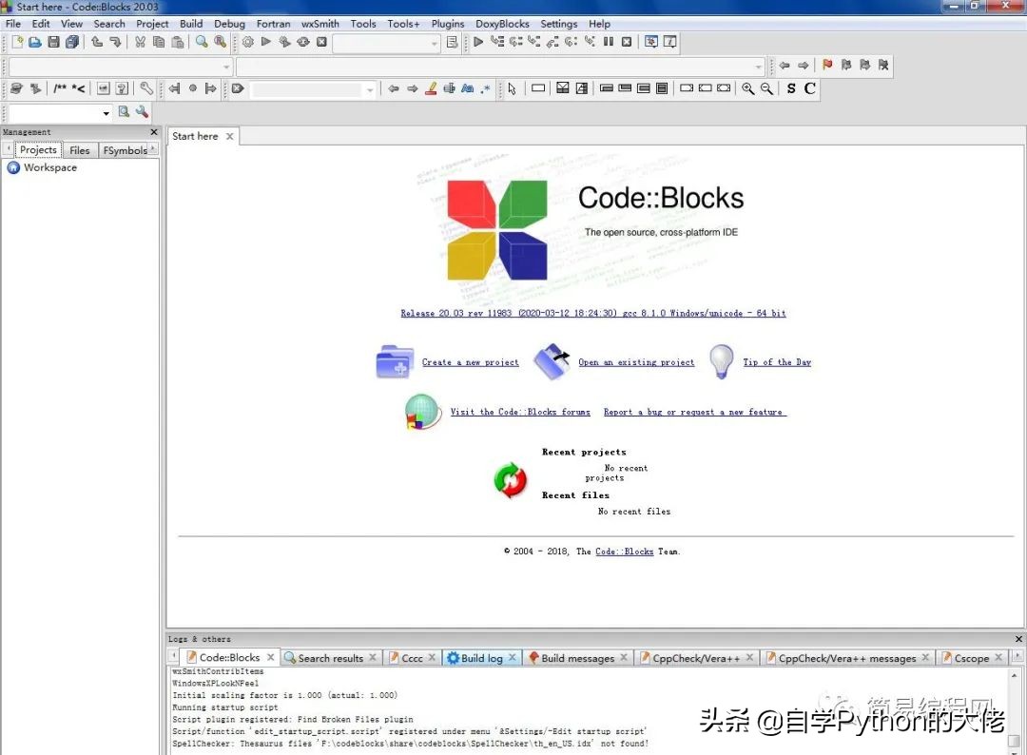Click the Jump forward arrow near the bookmark flags
The height and width of the screenshot is (755, 1027).
(803, 65)
